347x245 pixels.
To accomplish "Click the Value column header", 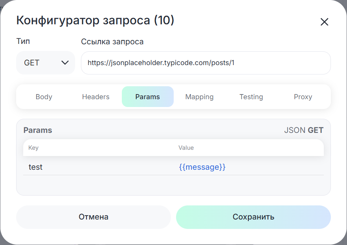I will 186,148.
